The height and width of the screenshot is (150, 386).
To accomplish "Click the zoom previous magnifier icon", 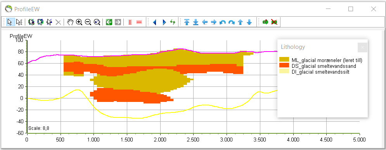I will [x=97, y=22].
